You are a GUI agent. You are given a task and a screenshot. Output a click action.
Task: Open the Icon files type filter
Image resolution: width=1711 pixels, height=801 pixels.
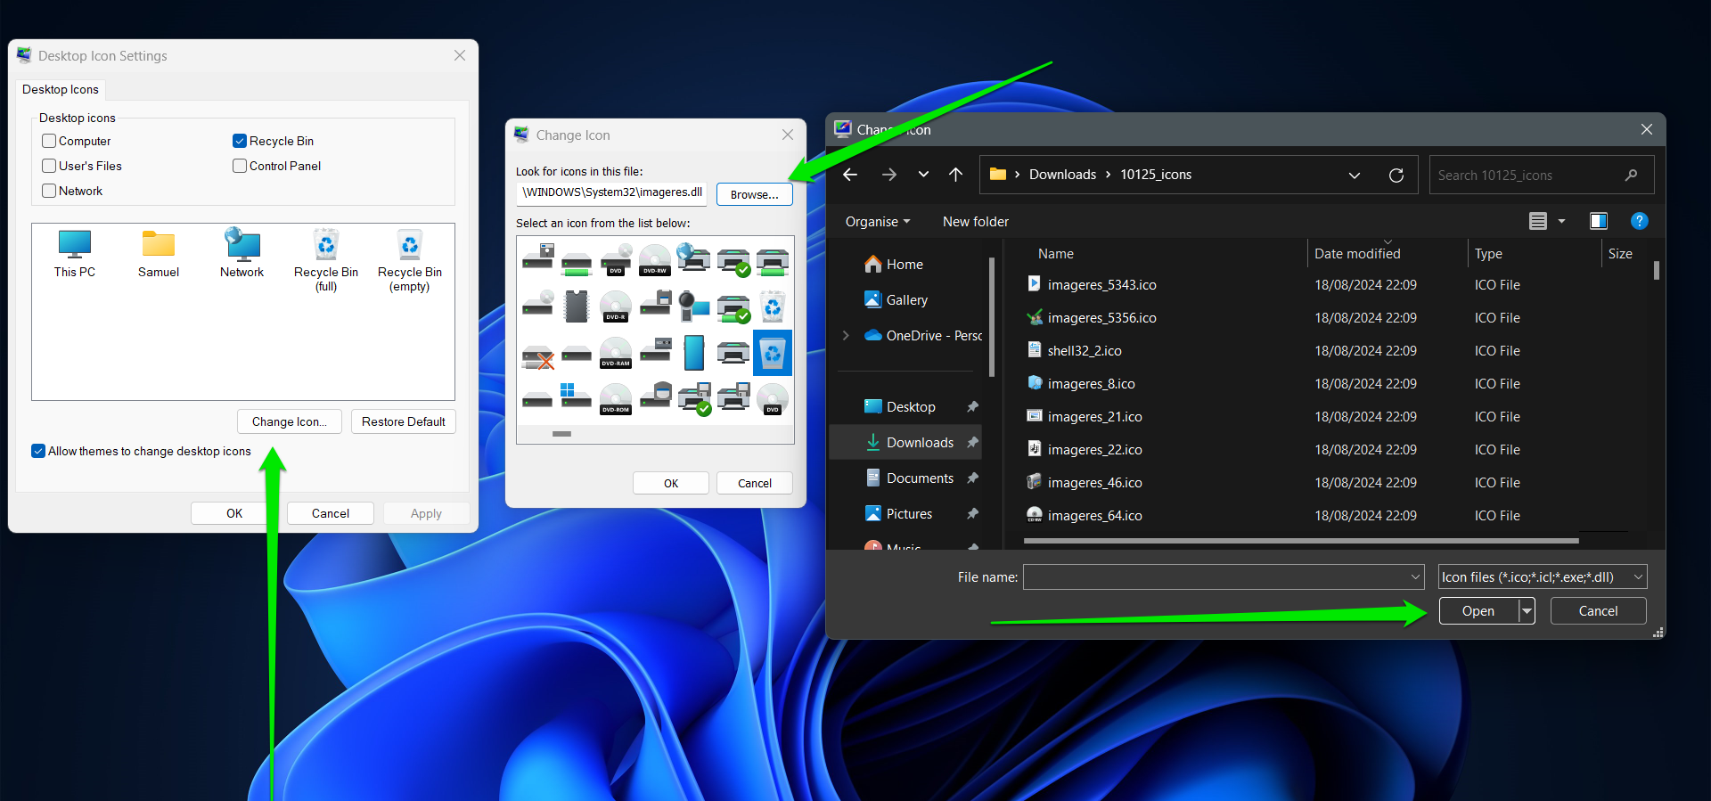click(1543, 577)
